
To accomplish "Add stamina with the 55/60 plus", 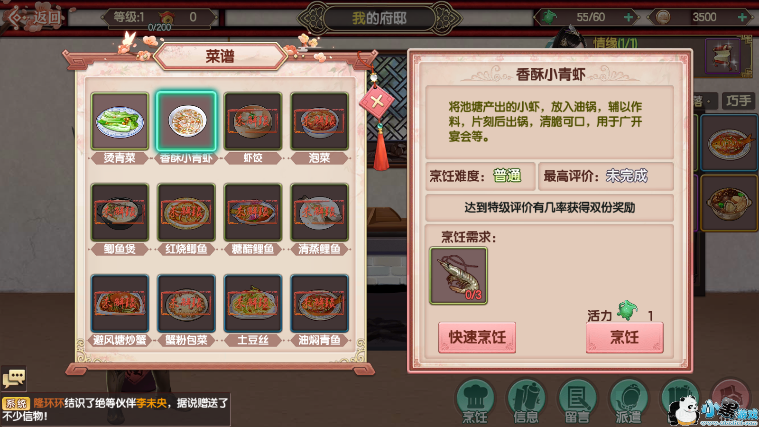I will 628,18.
